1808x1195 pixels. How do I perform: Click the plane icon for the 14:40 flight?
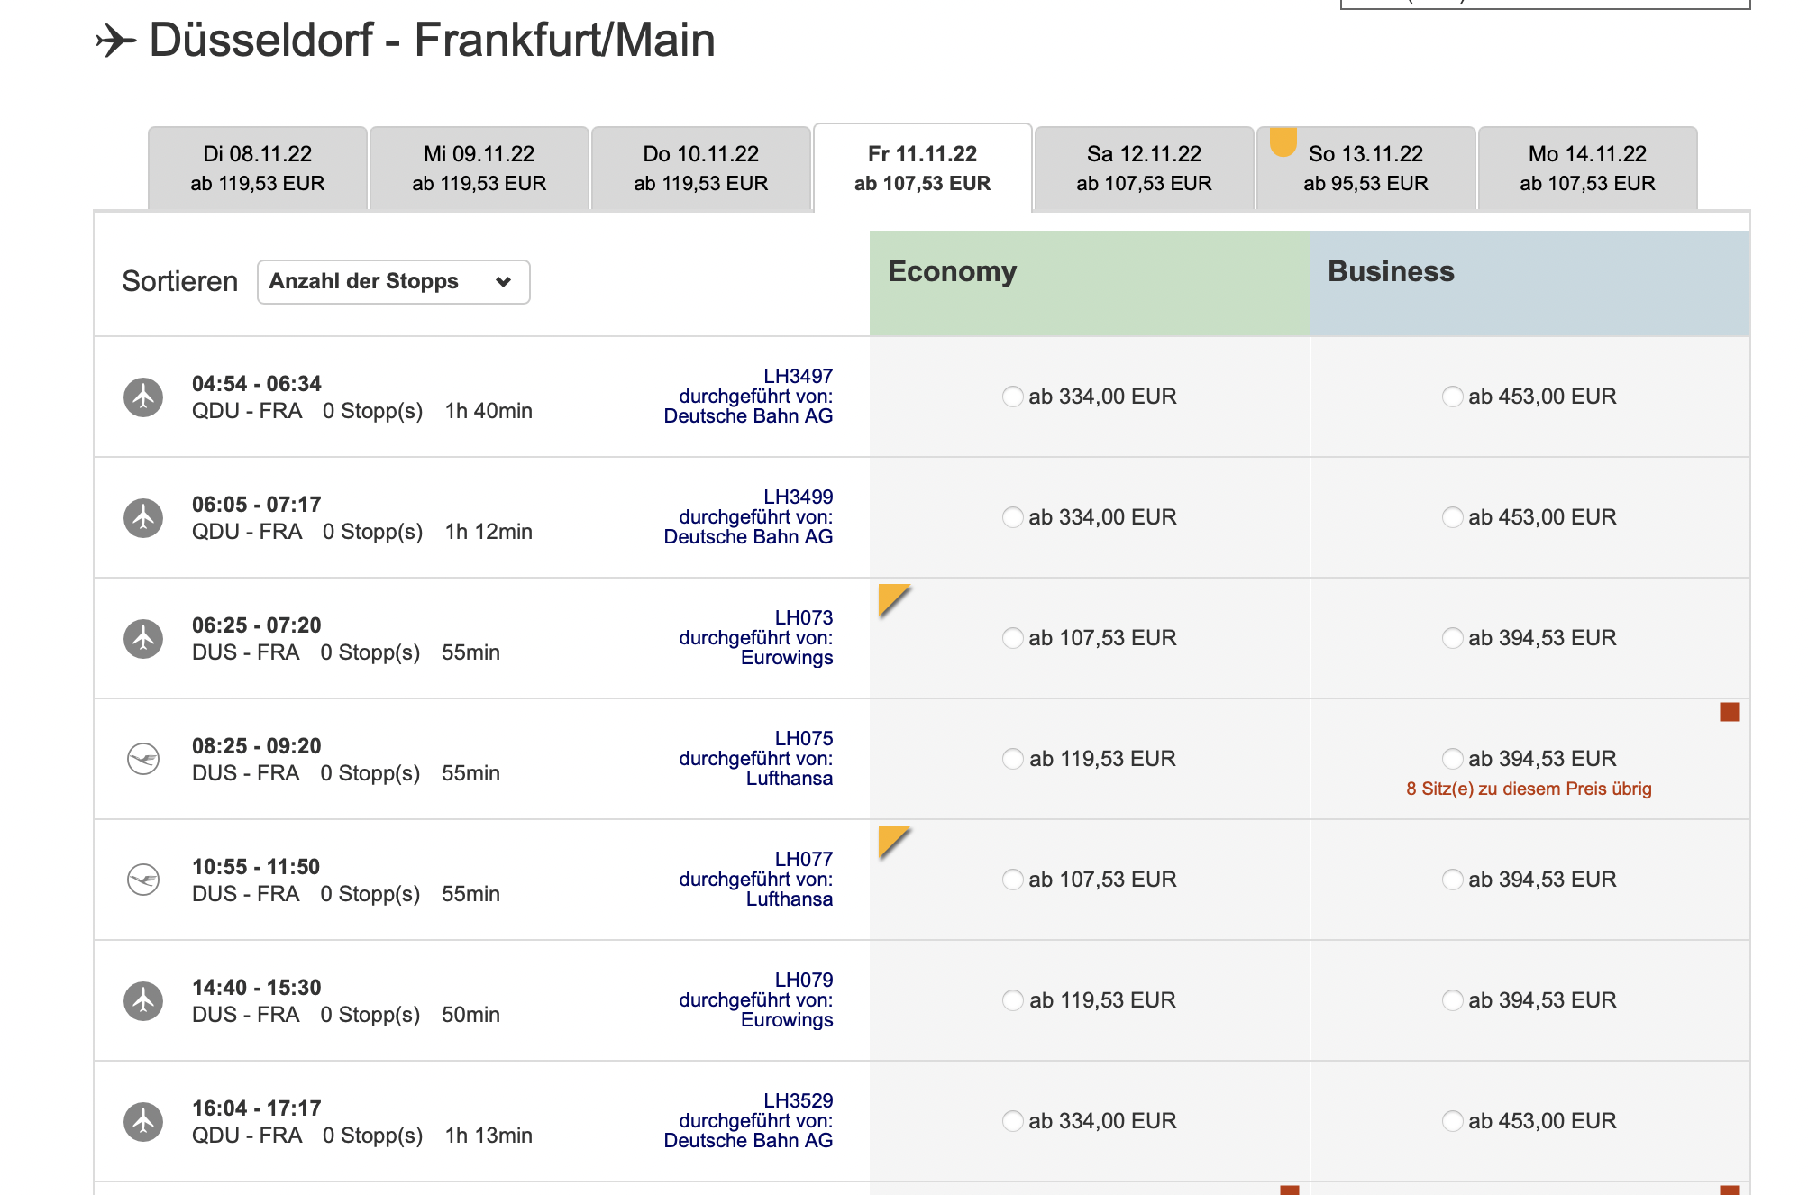coord(143,1001)
